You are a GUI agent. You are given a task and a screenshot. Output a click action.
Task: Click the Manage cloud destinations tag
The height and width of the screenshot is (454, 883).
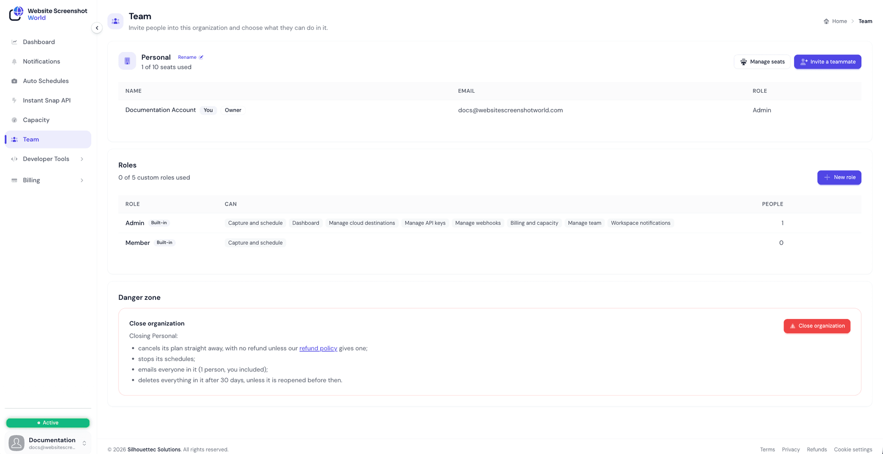tap(362, 223)
